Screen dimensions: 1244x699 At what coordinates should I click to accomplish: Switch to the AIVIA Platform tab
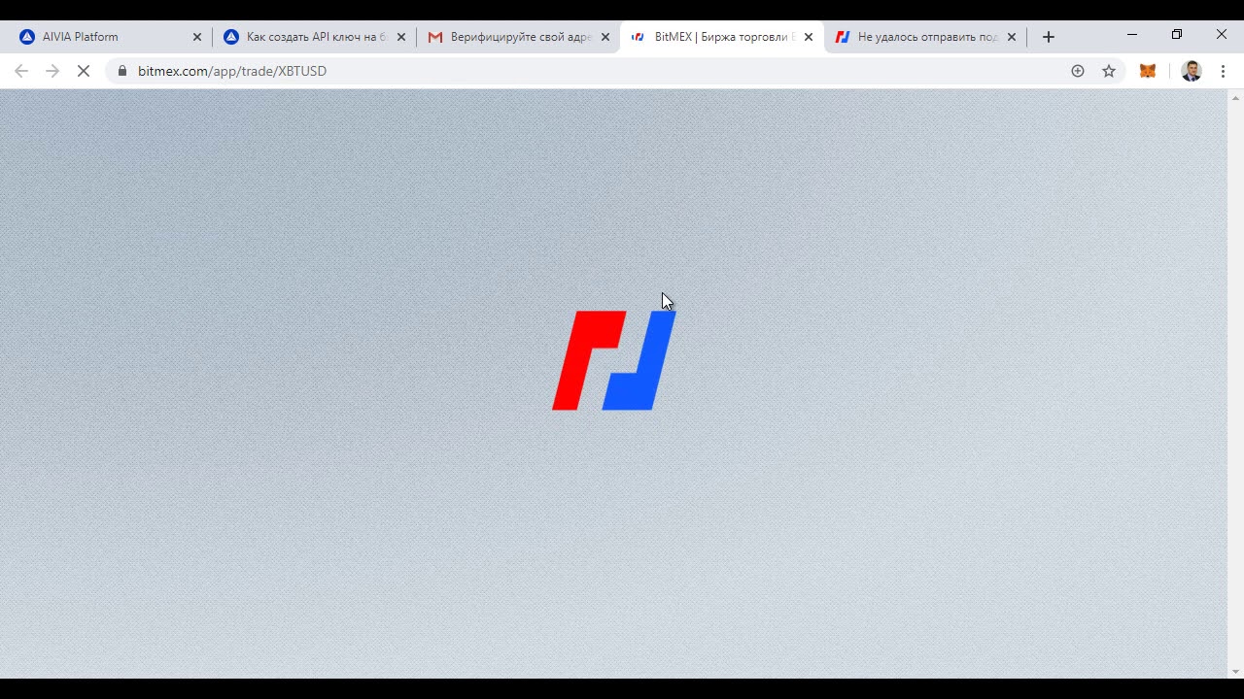click(105, 37)
